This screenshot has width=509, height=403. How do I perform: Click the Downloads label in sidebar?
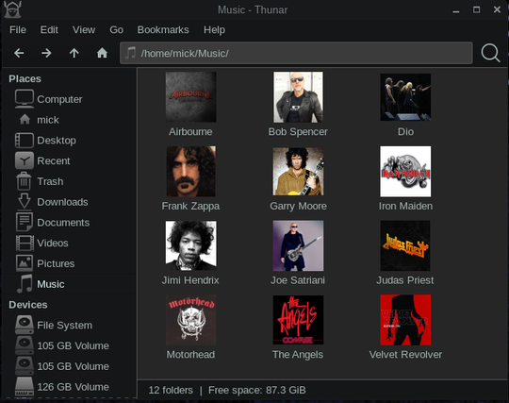62,202
